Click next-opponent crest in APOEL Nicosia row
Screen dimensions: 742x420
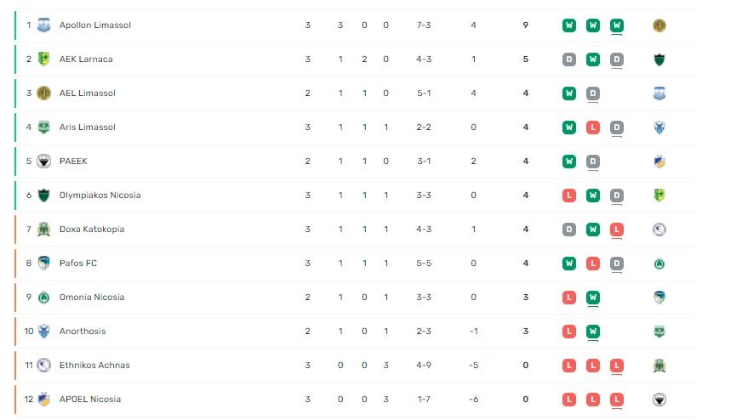pyautogui.click(x=659, y=400)
